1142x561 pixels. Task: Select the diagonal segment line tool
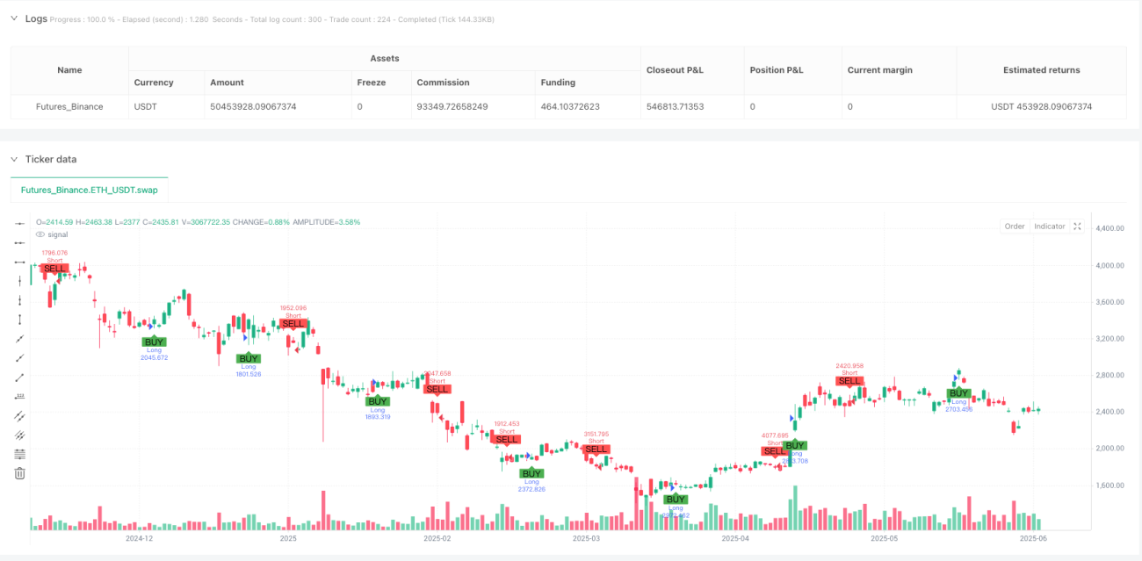[19, 378]
